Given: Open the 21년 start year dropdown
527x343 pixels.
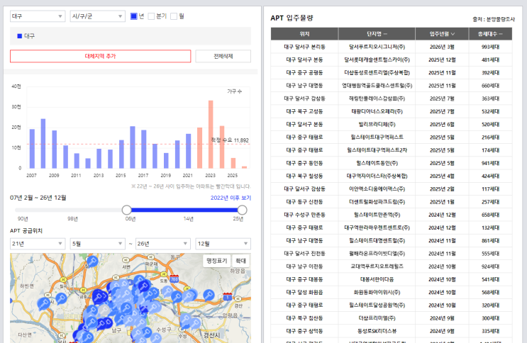Looking at the screenshot, I should click(38, 244).
